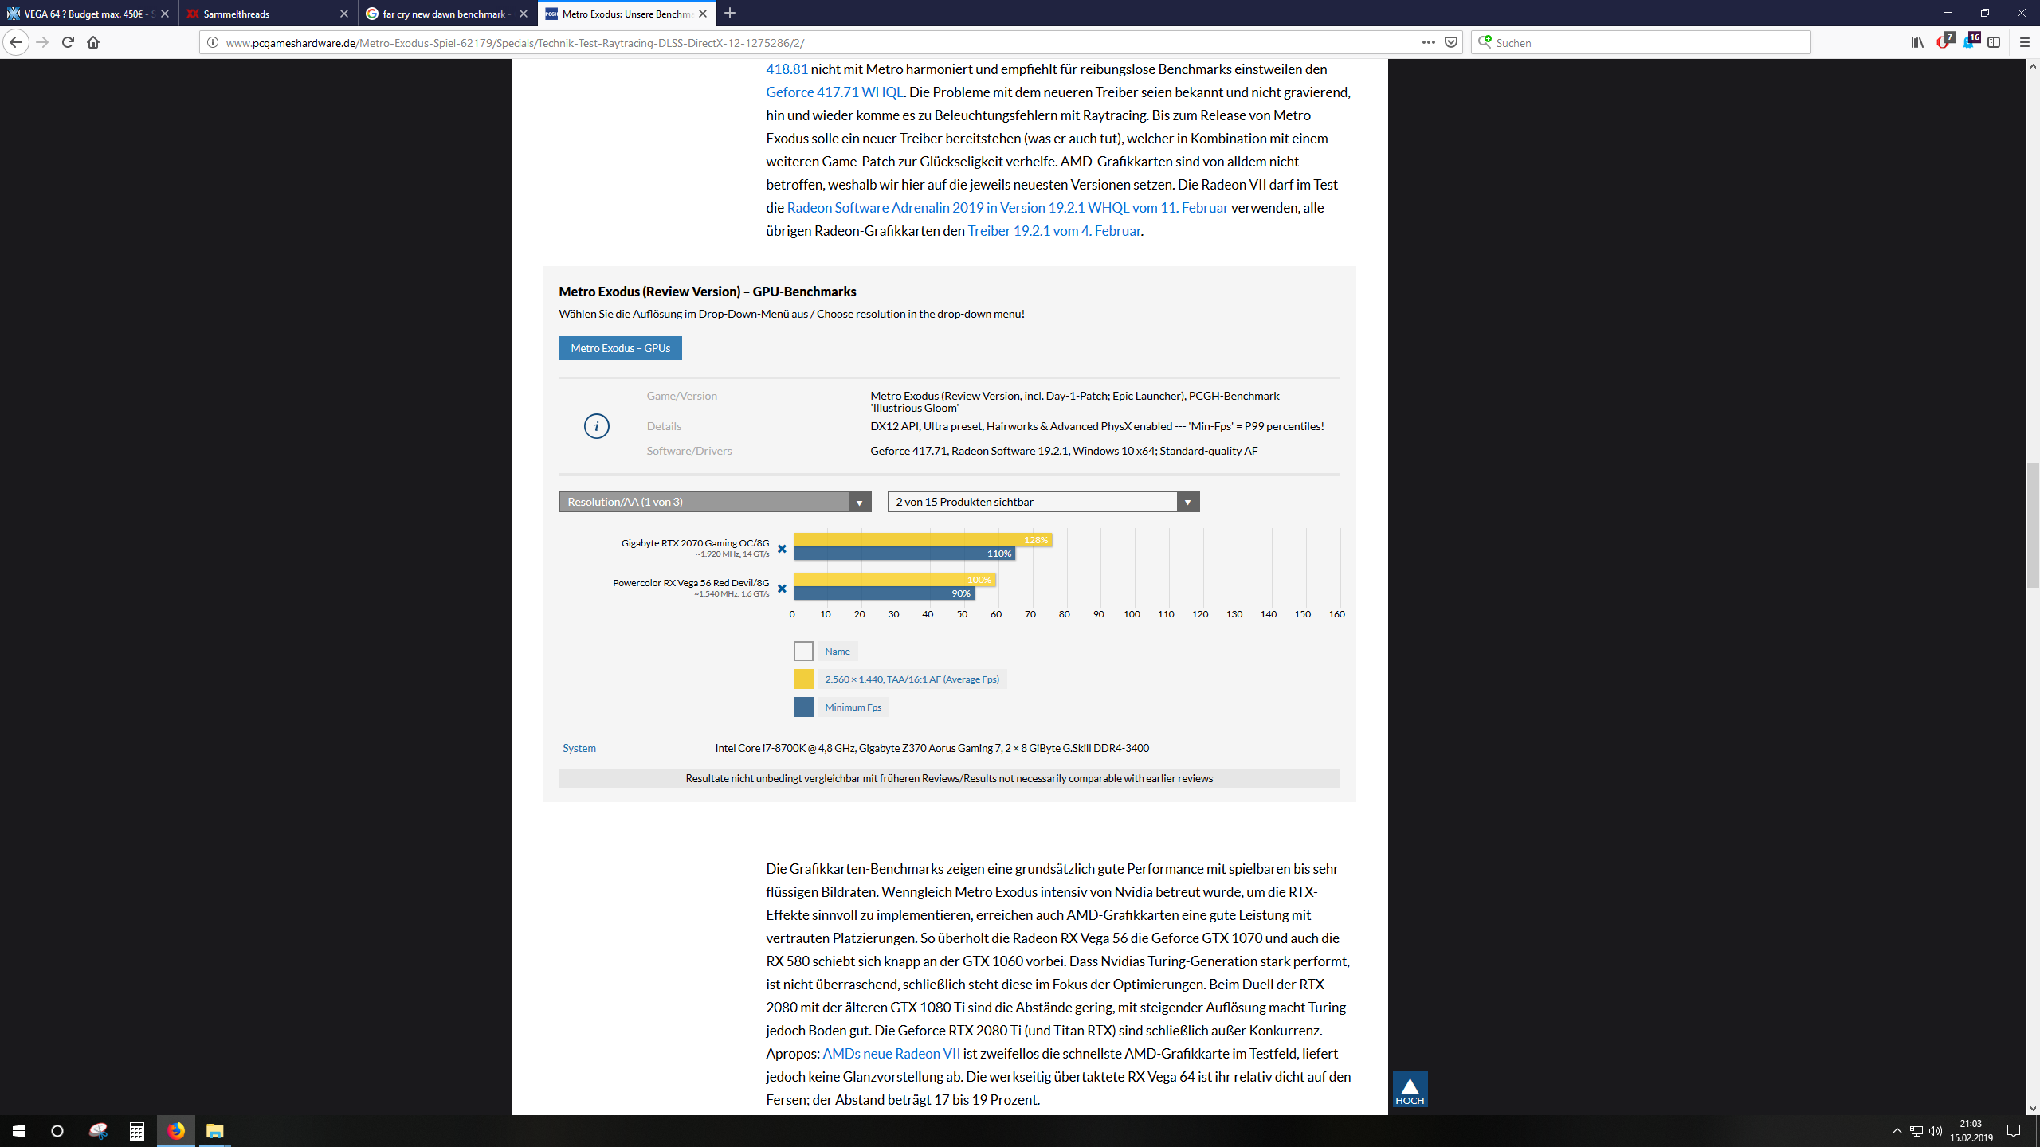Select the Metro Exodus: Unsere Benchmarks tab
This screenshot has width=2040, height=1147.
coord(627,14)
